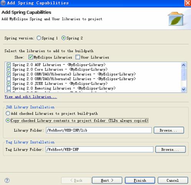The width and height of the screenshot is (191, 185).
Task: Click the Spring leaf folder icon
Action: 176,19
